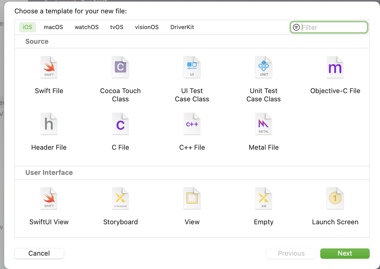Screen dimensions: 380x269
Task: Pick the UI Test Case Class icon
Action: 192,67
